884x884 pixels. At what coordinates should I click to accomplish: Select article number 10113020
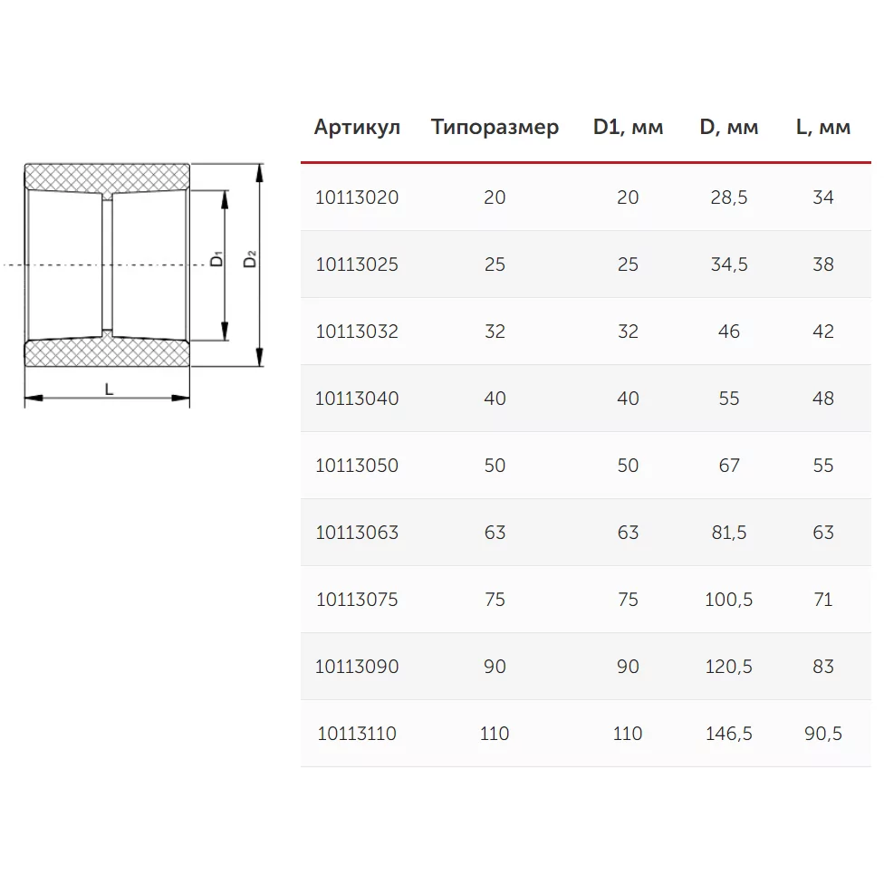[357, 197]
